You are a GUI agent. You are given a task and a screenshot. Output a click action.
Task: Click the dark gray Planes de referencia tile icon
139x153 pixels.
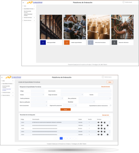tap(114, 43)
